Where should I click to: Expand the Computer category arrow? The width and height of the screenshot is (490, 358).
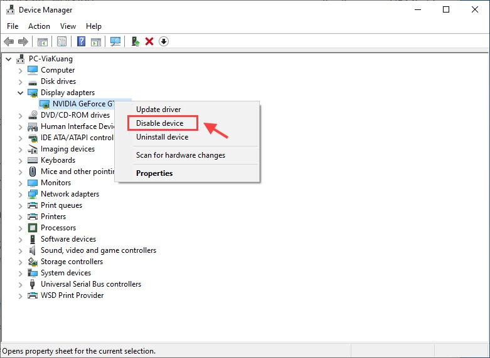click(20, 71)
